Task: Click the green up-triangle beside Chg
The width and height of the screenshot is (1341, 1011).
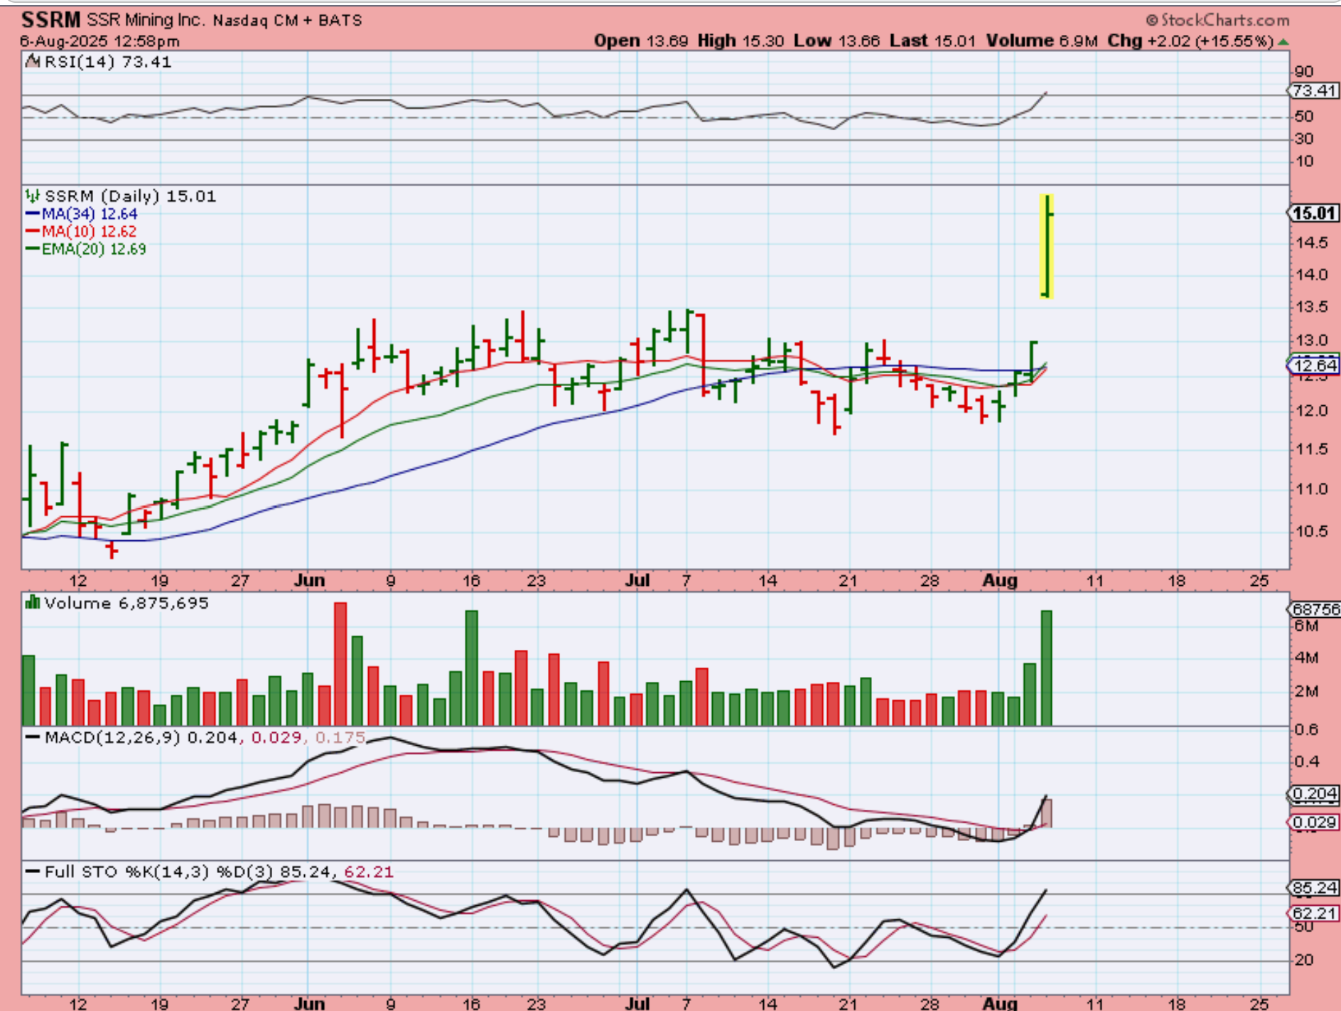Action: (1283, 42)
